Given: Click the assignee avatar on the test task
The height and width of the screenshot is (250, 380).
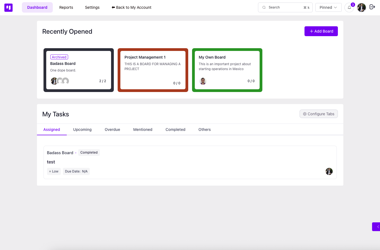Looking at the screenshot, I should click(x=329, y=171).
